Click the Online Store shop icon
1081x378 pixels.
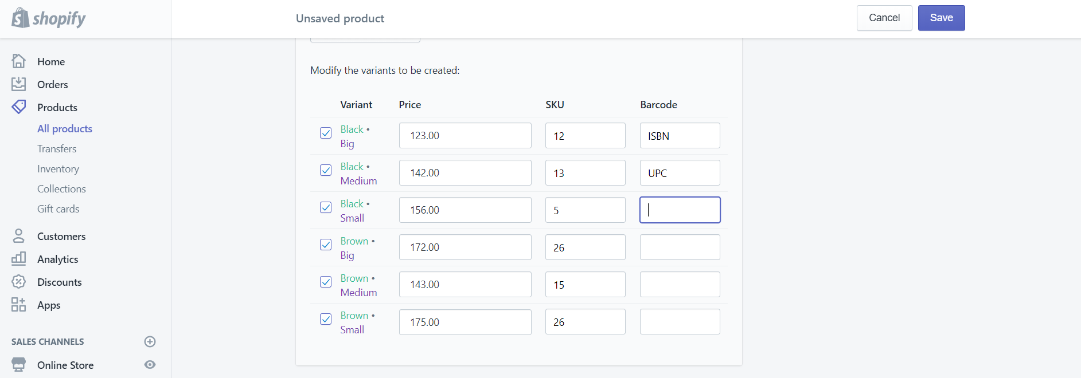pos(19,365)
